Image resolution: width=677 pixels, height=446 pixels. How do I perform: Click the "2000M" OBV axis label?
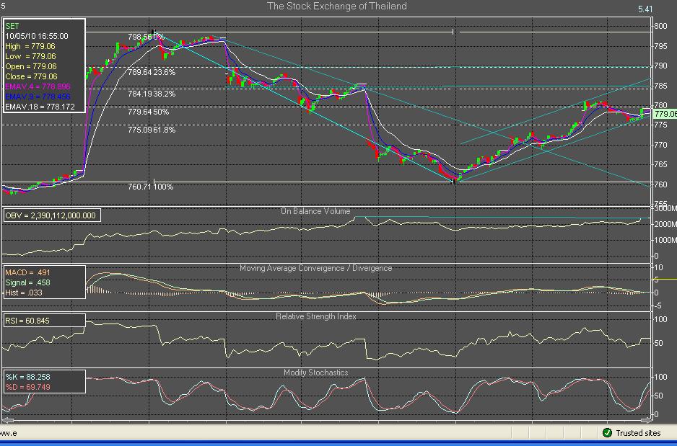click(665, 224)
